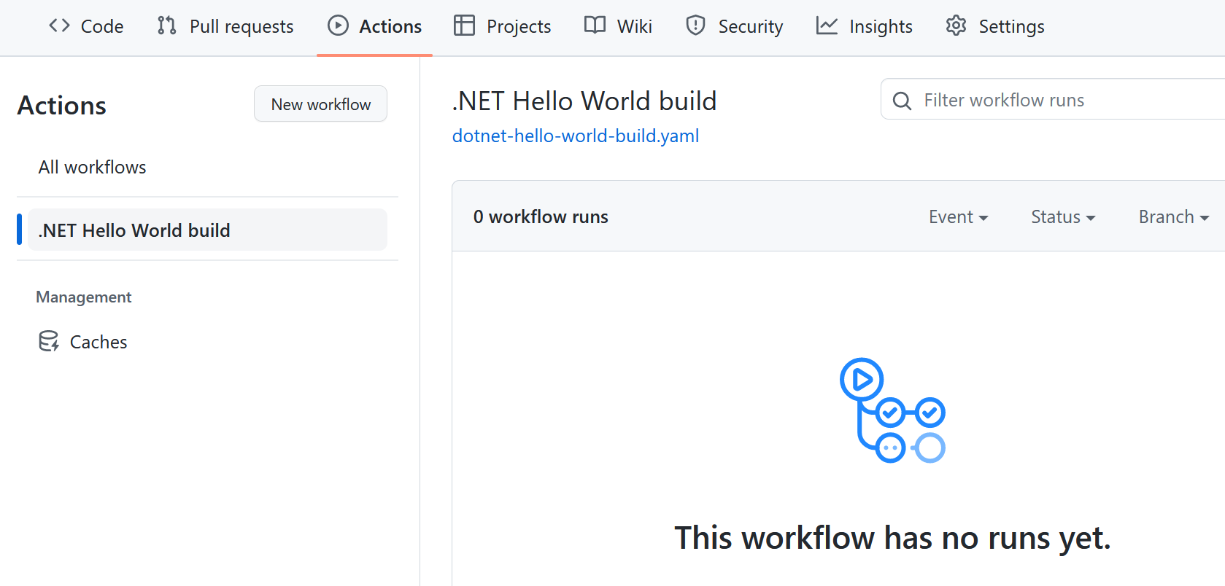The height and width of the screenshot is (586, 1225).
Task: Switch to the Actions tab
Action: 374,26
